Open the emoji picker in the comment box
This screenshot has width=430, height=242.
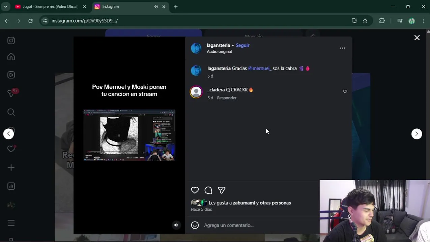195,225
